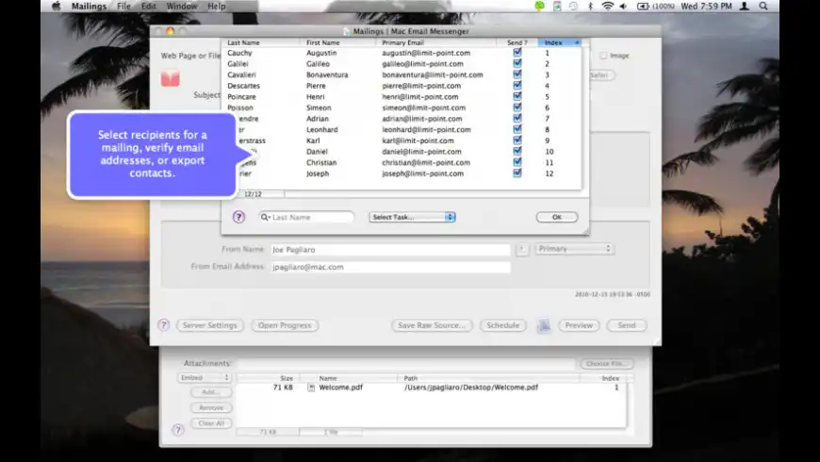This screenshot has height=462, width=820.
Task: Toggle Send checkbox for Poisson
Action: point(517,107)
